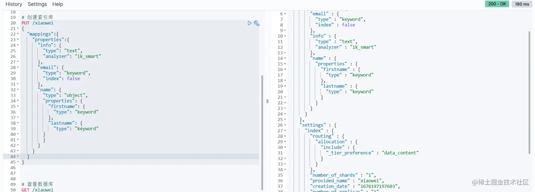Screen dimensions: 535x192
Task: Collapse the "firstname" block at response line 16
Action: (285, 69)
